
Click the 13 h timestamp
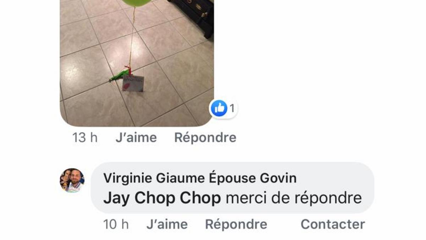(x=85, y=138)
